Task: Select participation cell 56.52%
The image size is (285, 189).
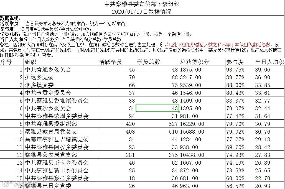Action: click(x=240, y=186)
